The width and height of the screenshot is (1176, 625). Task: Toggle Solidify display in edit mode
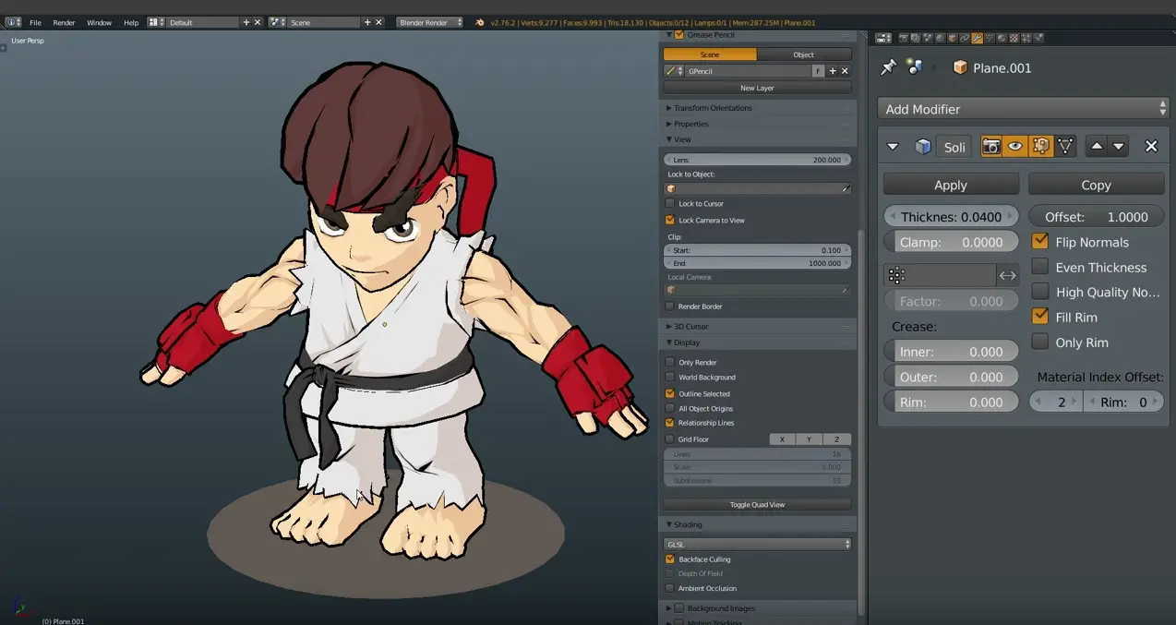click(1040, 146)
